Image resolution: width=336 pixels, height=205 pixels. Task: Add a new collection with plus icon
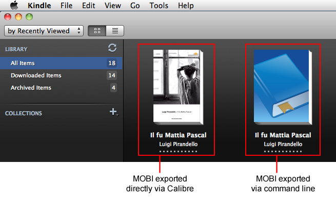(x=113, y=112)
